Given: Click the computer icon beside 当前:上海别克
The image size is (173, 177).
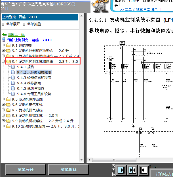Looking at the screenshot, I should 4,40.
